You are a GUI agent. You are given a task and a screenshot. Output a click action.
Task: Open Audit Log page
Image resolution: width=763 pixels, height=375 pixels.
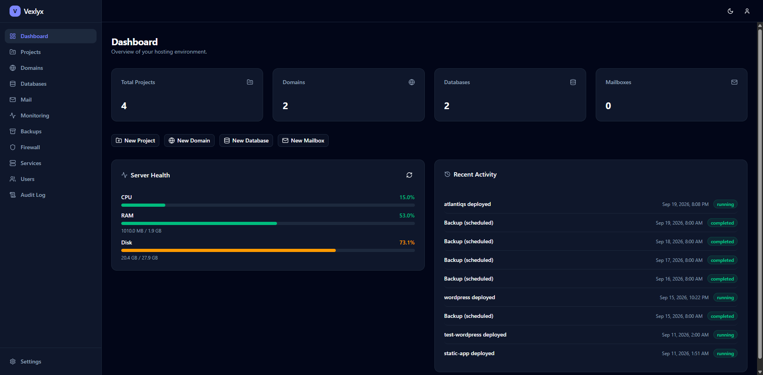coord(50,195)
